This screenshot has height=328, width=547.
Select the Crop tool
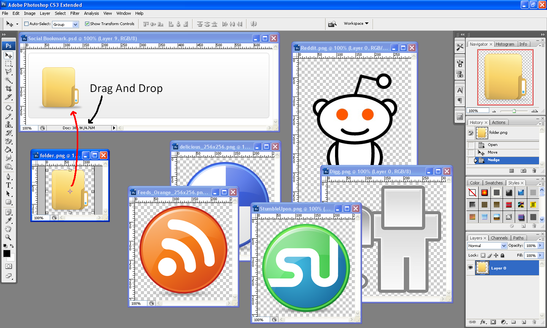click(x=8, y=89)
